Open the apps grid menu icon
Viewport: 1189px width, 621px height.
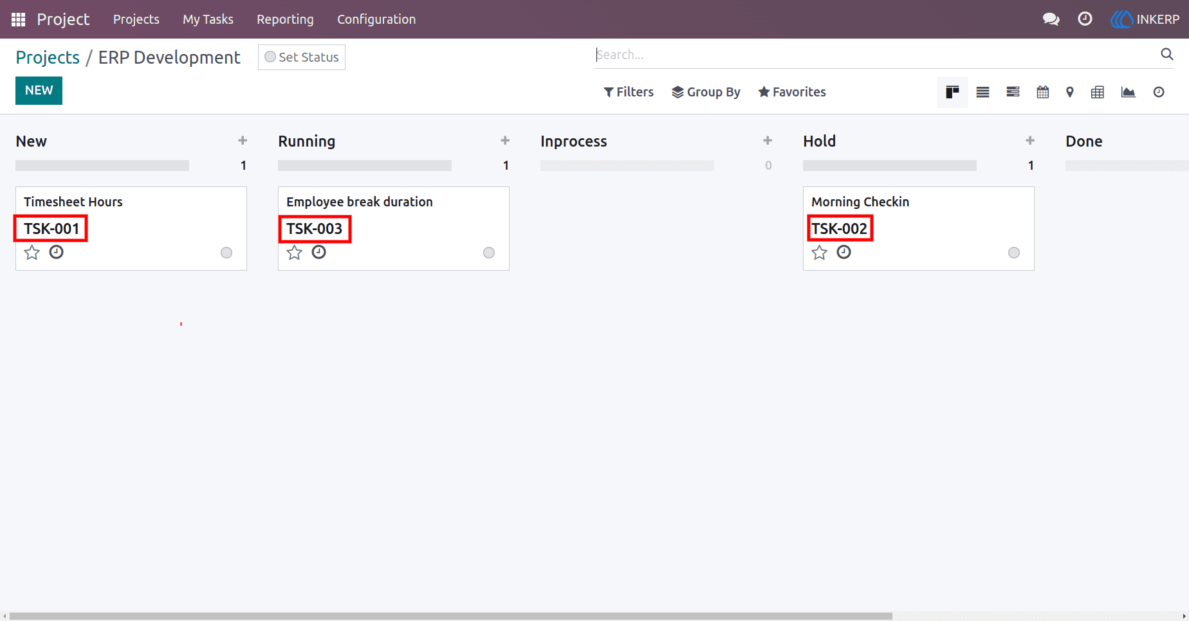[18, 19]
